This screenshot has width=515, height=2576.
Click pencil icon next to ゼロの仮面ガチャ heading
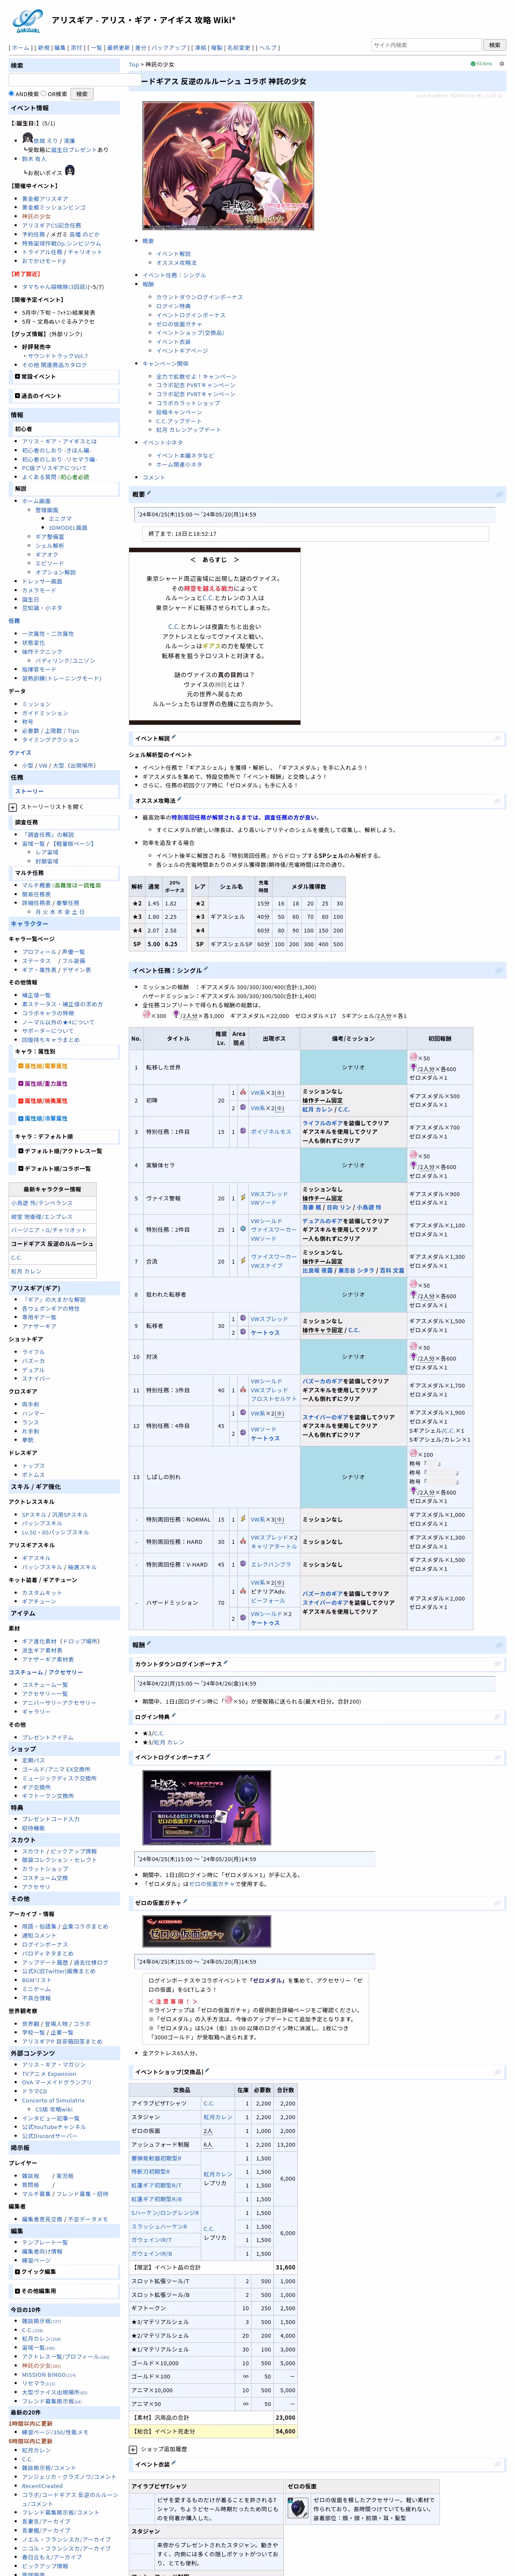tap(185, 1902)
